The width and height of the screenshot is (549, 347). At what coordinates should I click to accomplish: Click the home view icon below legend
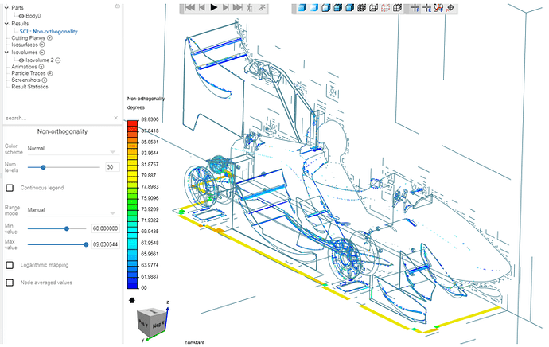[132, 300]
